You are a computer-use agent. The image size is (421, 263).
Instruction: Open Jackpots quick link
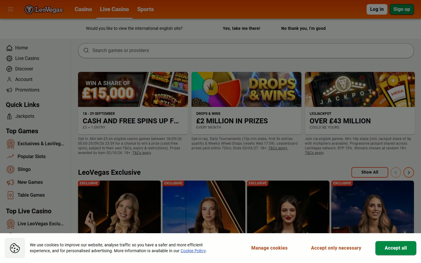click(x=25, y=116)
